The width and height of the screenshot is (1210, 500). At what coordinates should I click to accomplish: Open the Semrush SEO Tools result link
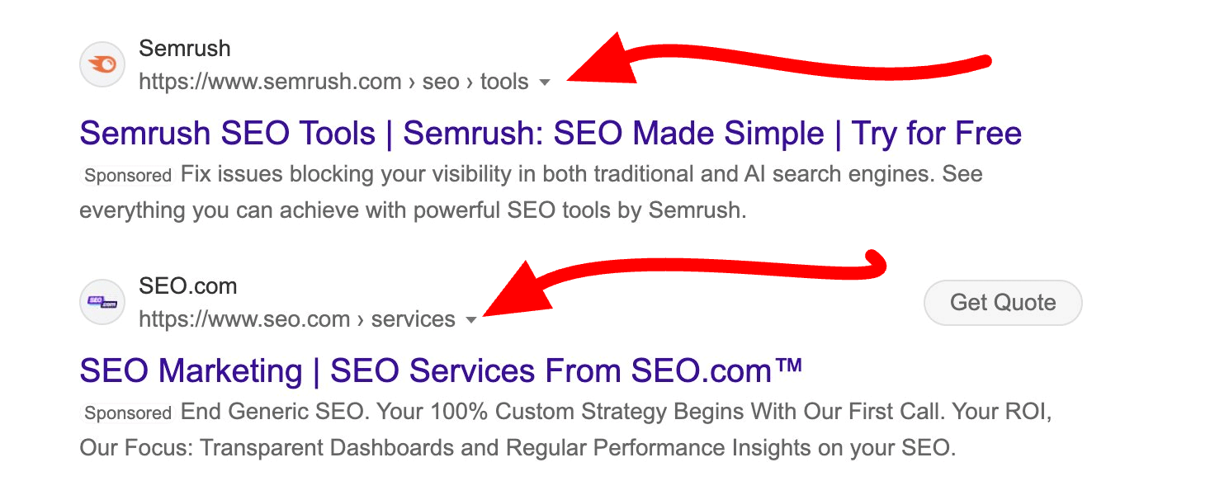549,133
